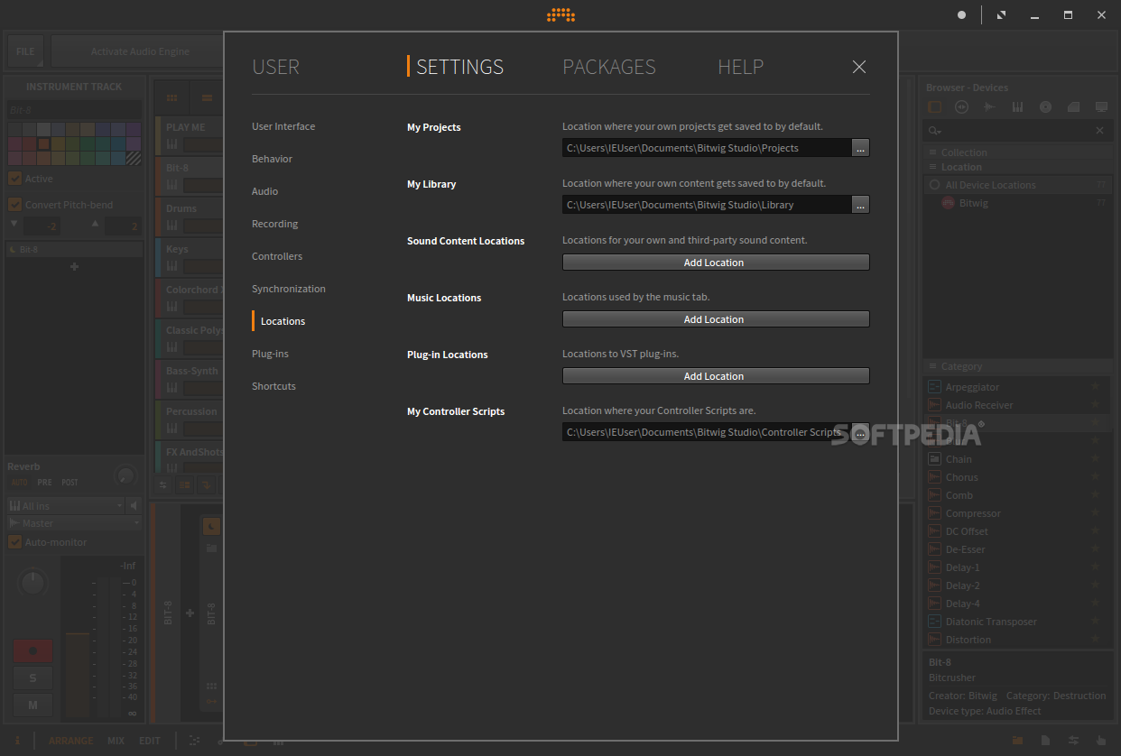
Task: Open Controllers settings page
Action: tap(277, 256)
